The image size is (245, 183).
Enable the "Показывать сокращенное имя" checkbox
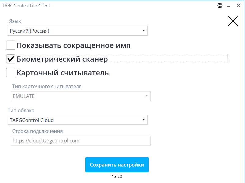(11, 45)
